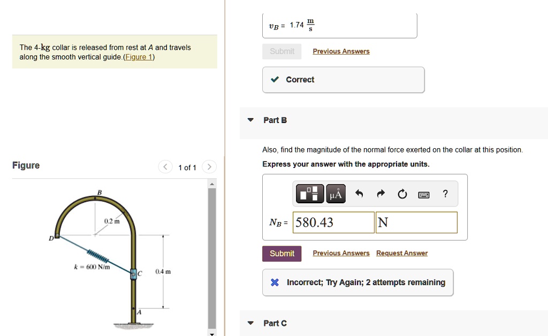Redo the answer edit

tap(380, 194)
